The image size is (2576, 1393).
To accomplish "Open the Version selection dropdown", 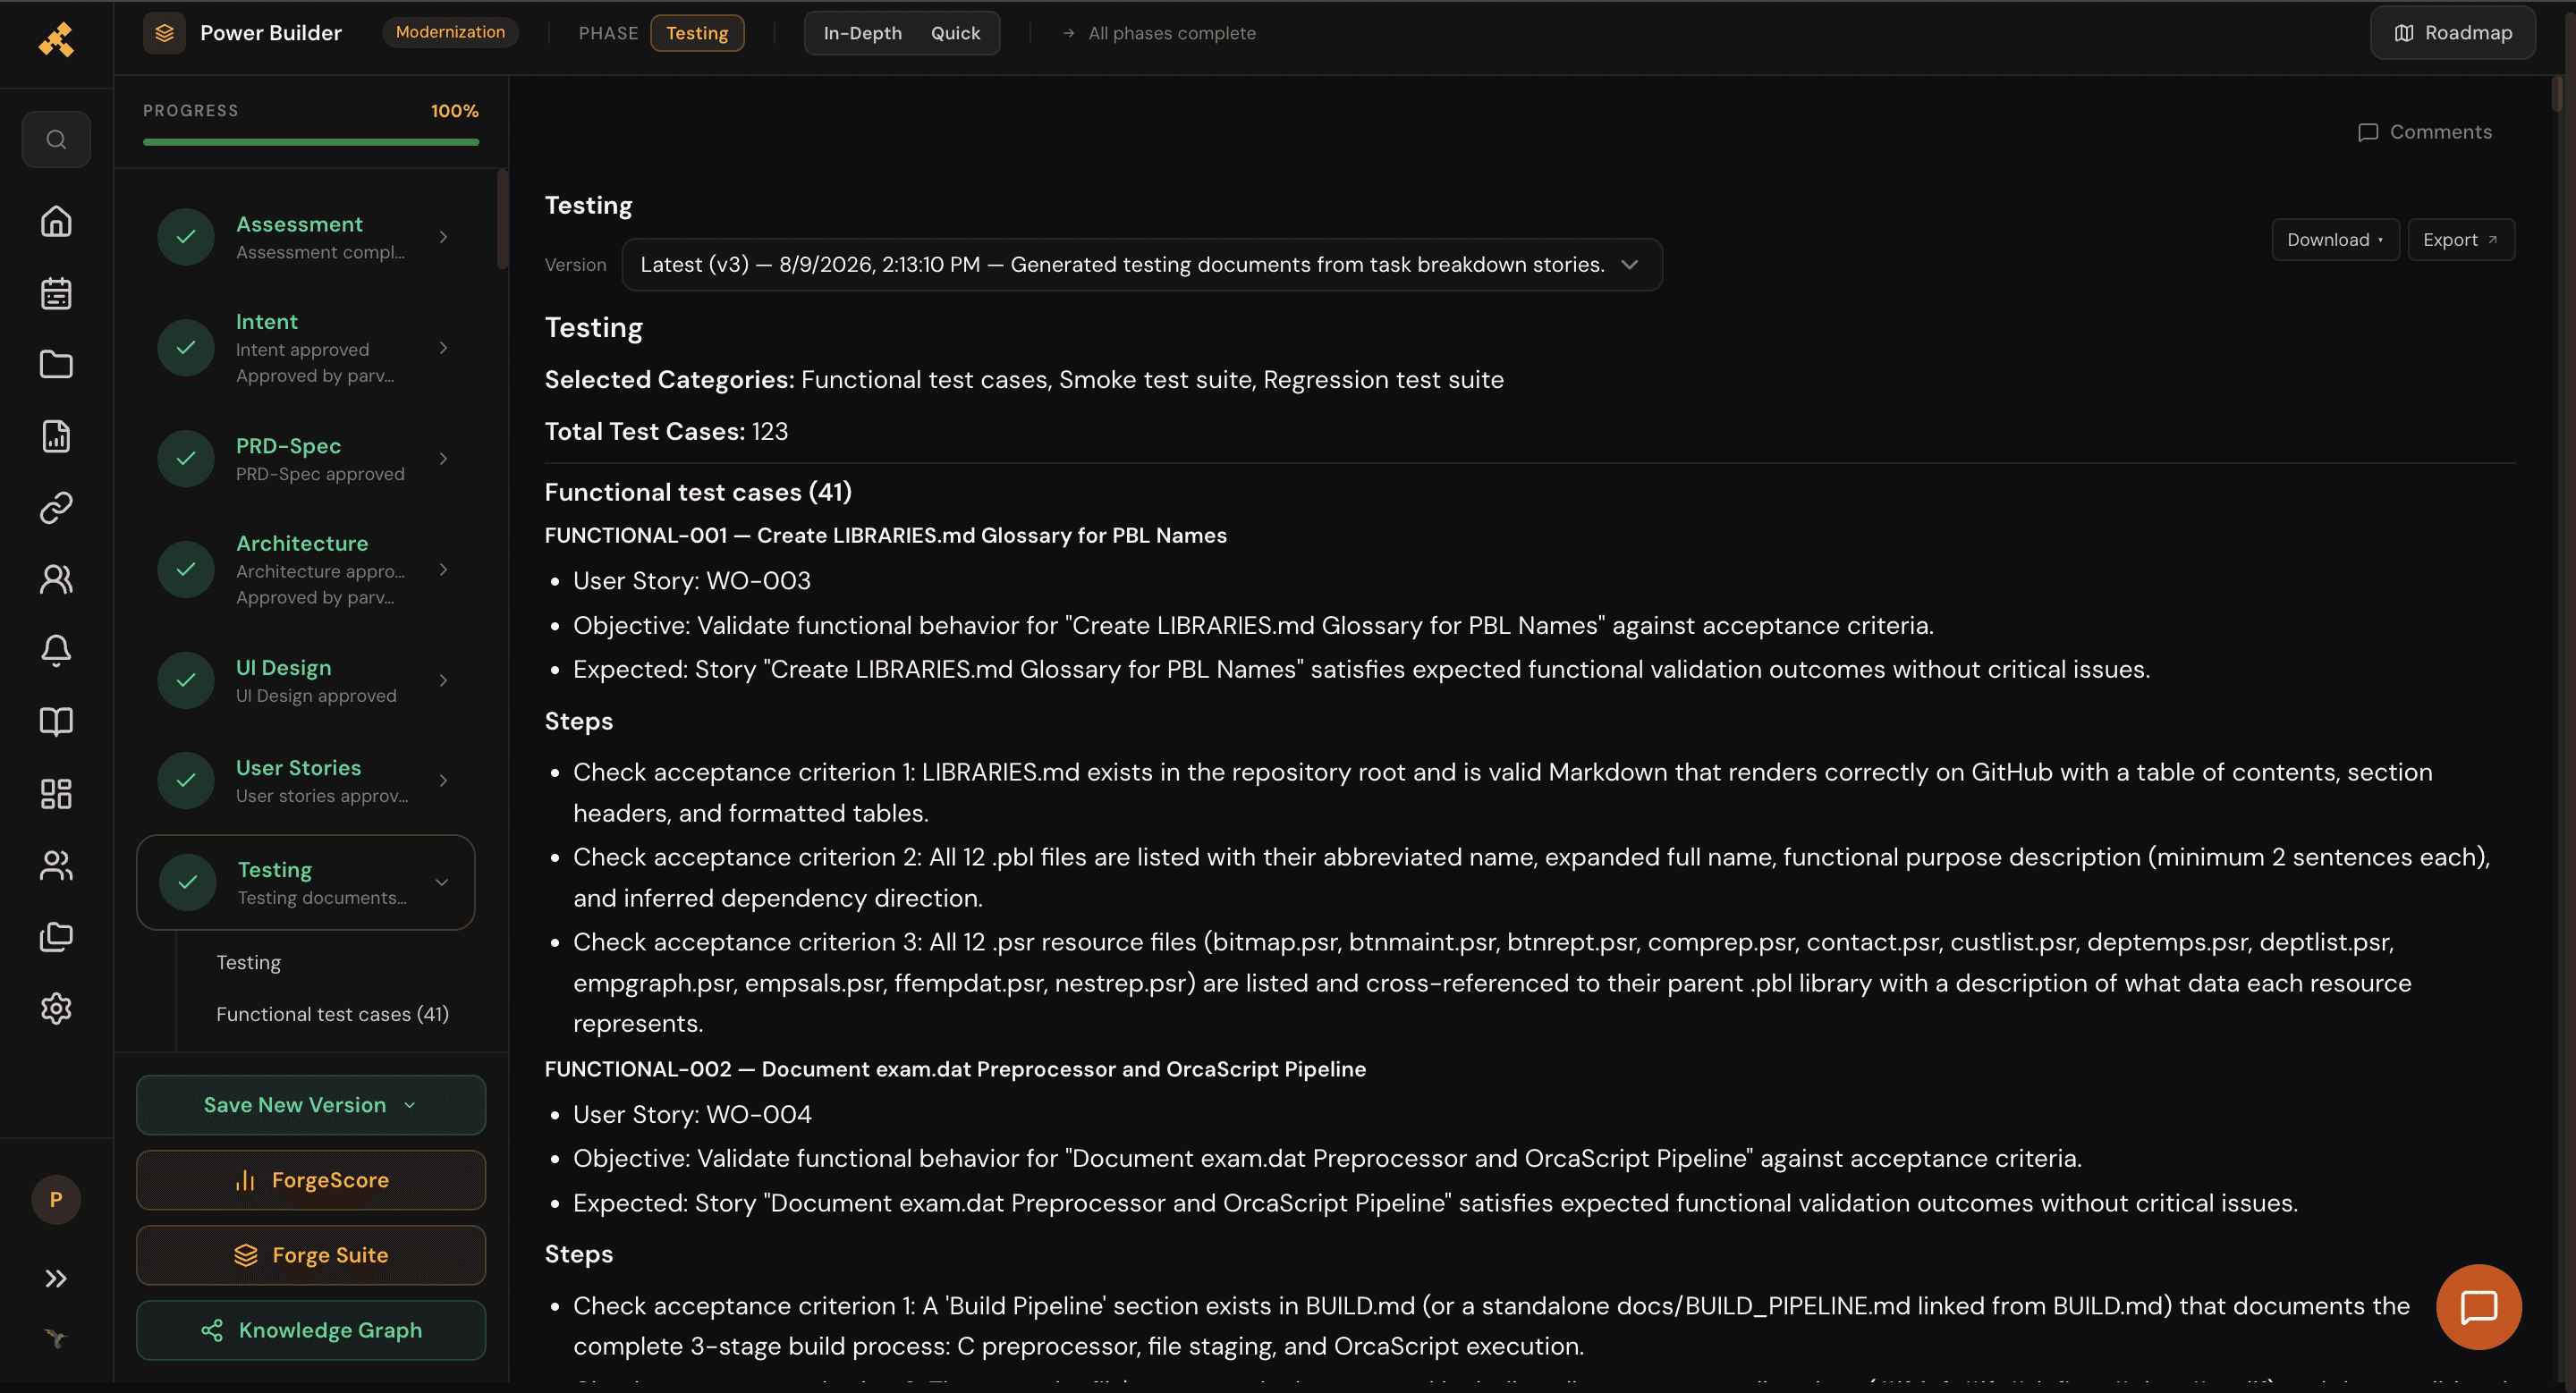I will pyautogui.click(x=1142, y=265).
